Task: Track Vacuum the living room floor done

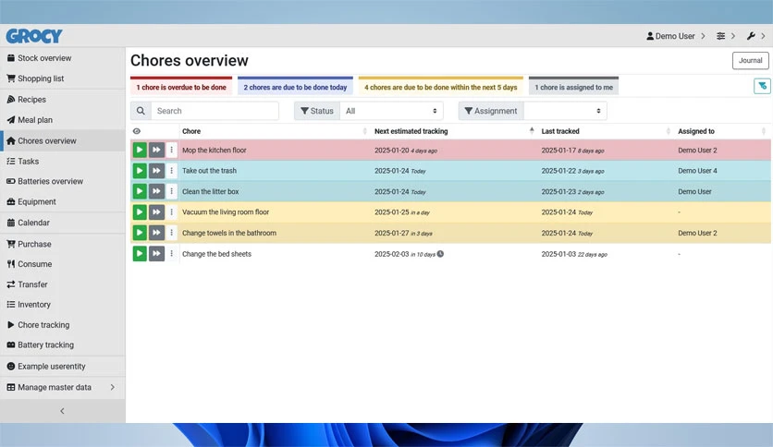Action: [x=140, y=211]
